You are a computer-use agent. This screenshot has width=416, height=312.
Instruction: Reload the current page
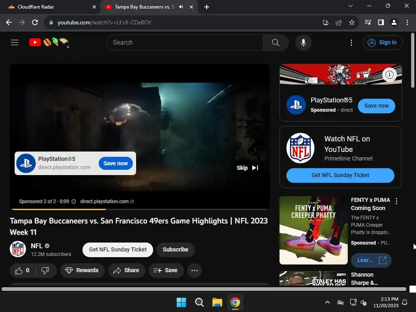coord(35,23)
